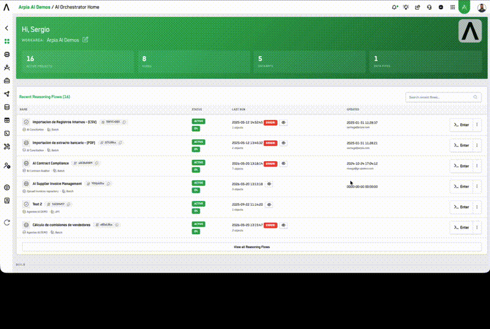
Task: Open flow Importacion de extracto bancario - [PDF]
Action: 64,143
